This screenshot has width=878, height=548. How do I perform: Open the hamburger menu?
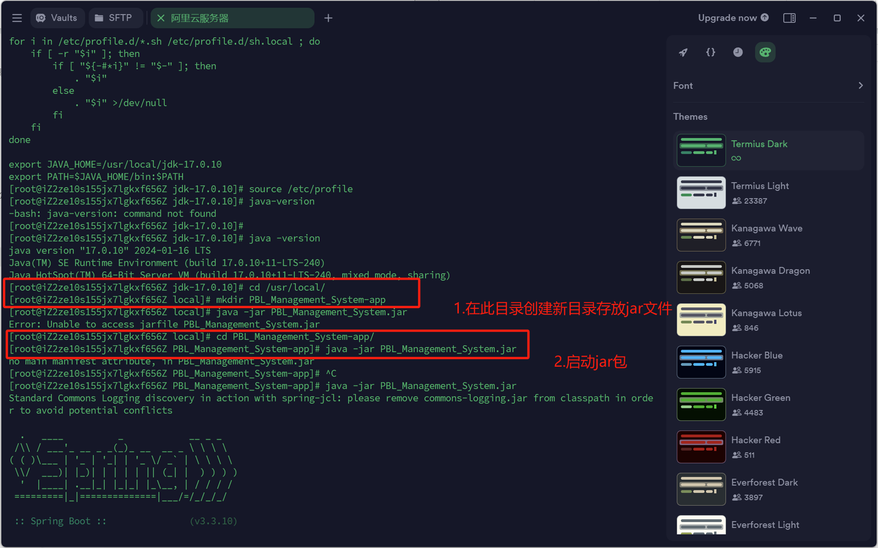(x=17, y=18)
